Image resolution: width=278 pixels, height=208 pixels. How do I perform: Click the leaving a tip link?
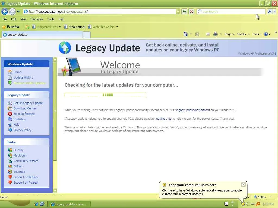click(163, 119)
